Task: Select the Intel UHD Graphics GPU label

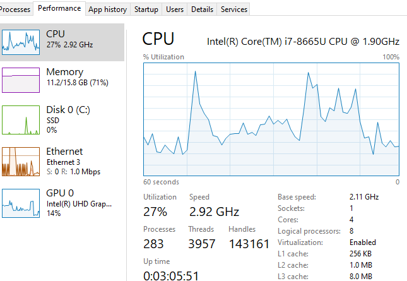Action: tap(80, 204)
